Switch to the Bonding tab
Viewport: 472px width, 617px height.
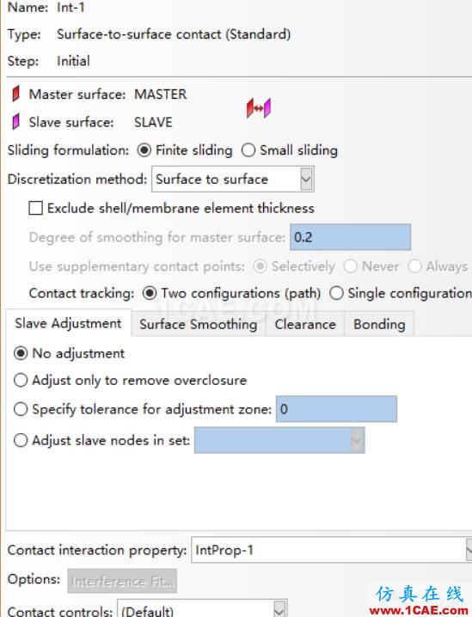tap(379, 324)
